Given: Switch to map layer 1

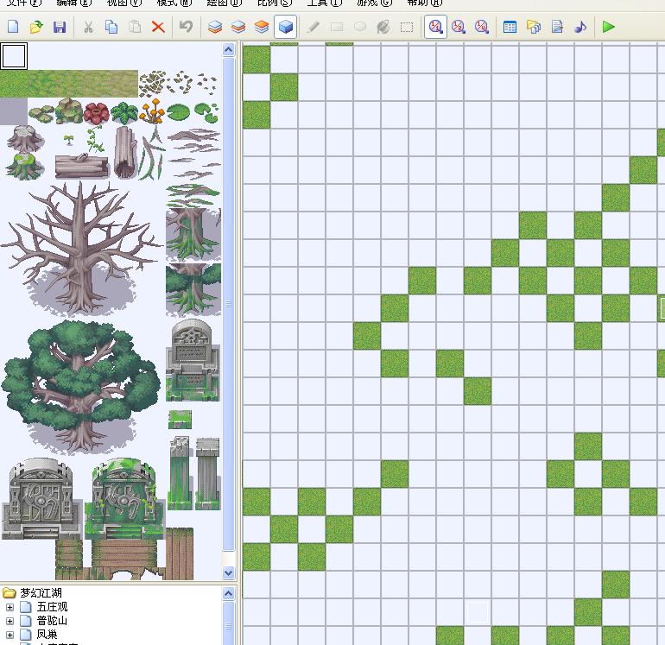Looking at the screenshot, I should click(x=215, y=27).
